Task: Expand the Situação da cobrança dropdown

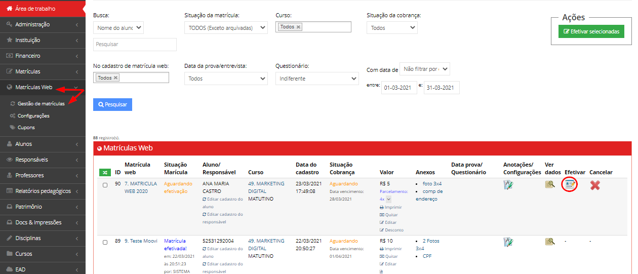Action: pos(392,28)
